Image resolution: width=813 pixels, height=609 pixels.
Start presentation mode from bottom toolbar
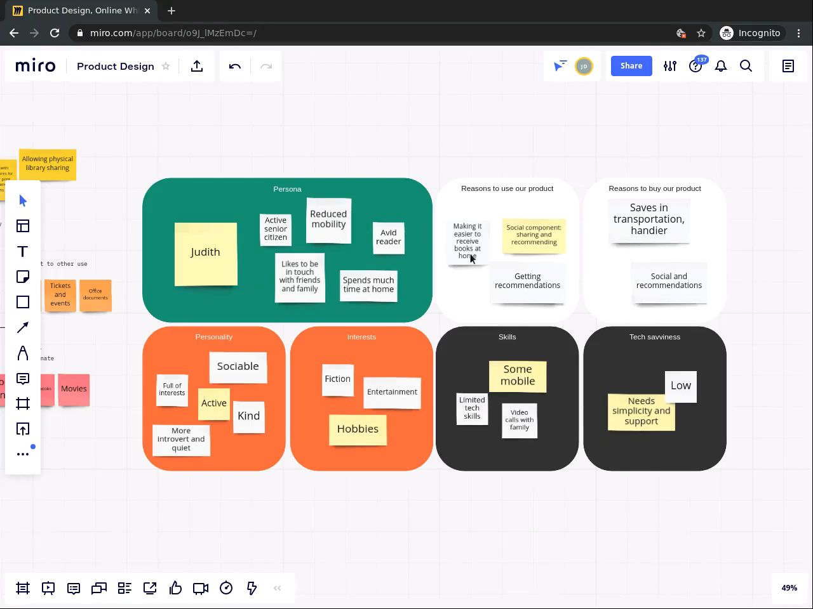pos(48,588)
